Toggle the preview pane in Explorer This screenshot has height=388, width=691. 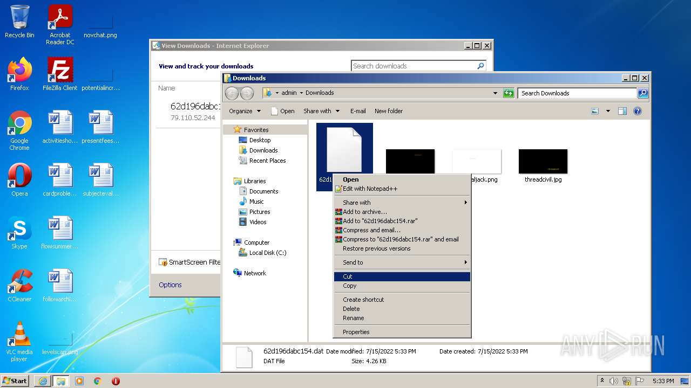[x=622, y=111]
